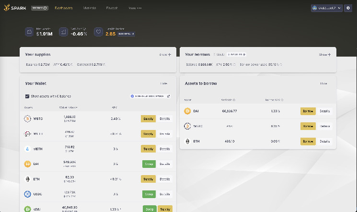The width and height of the screenshot is (357, 212).
Task: Click the '$1.91M' net worth value
Action: (45, 34)
